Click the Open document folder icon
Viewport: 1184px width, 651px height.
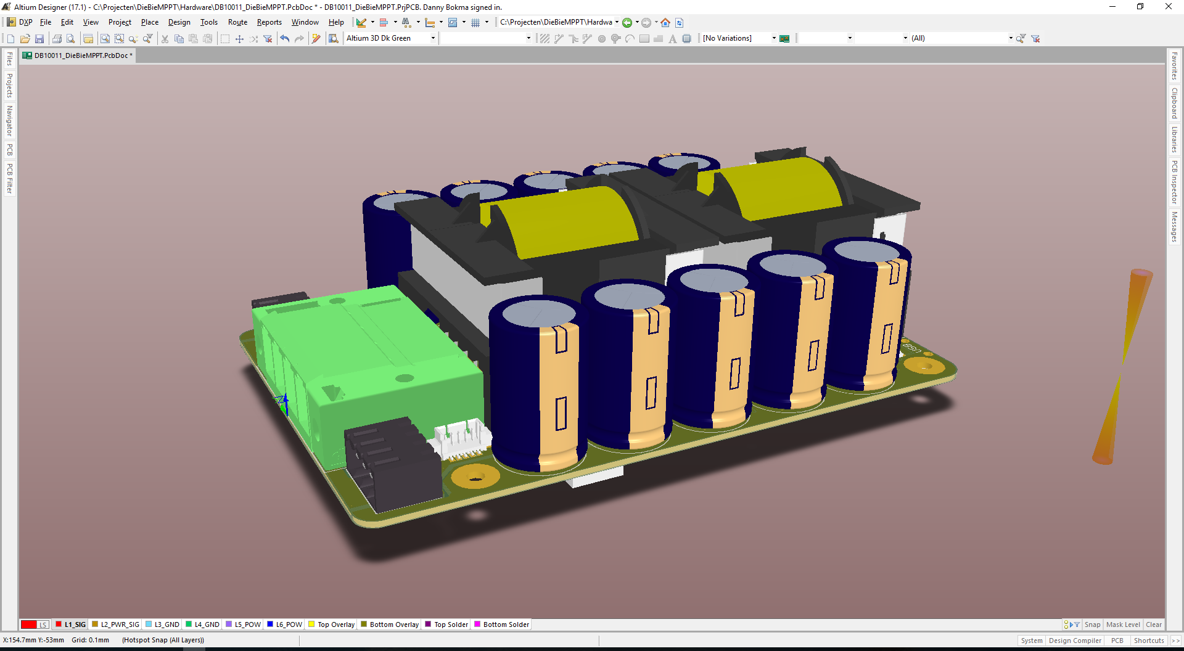(x=25, y=39)
